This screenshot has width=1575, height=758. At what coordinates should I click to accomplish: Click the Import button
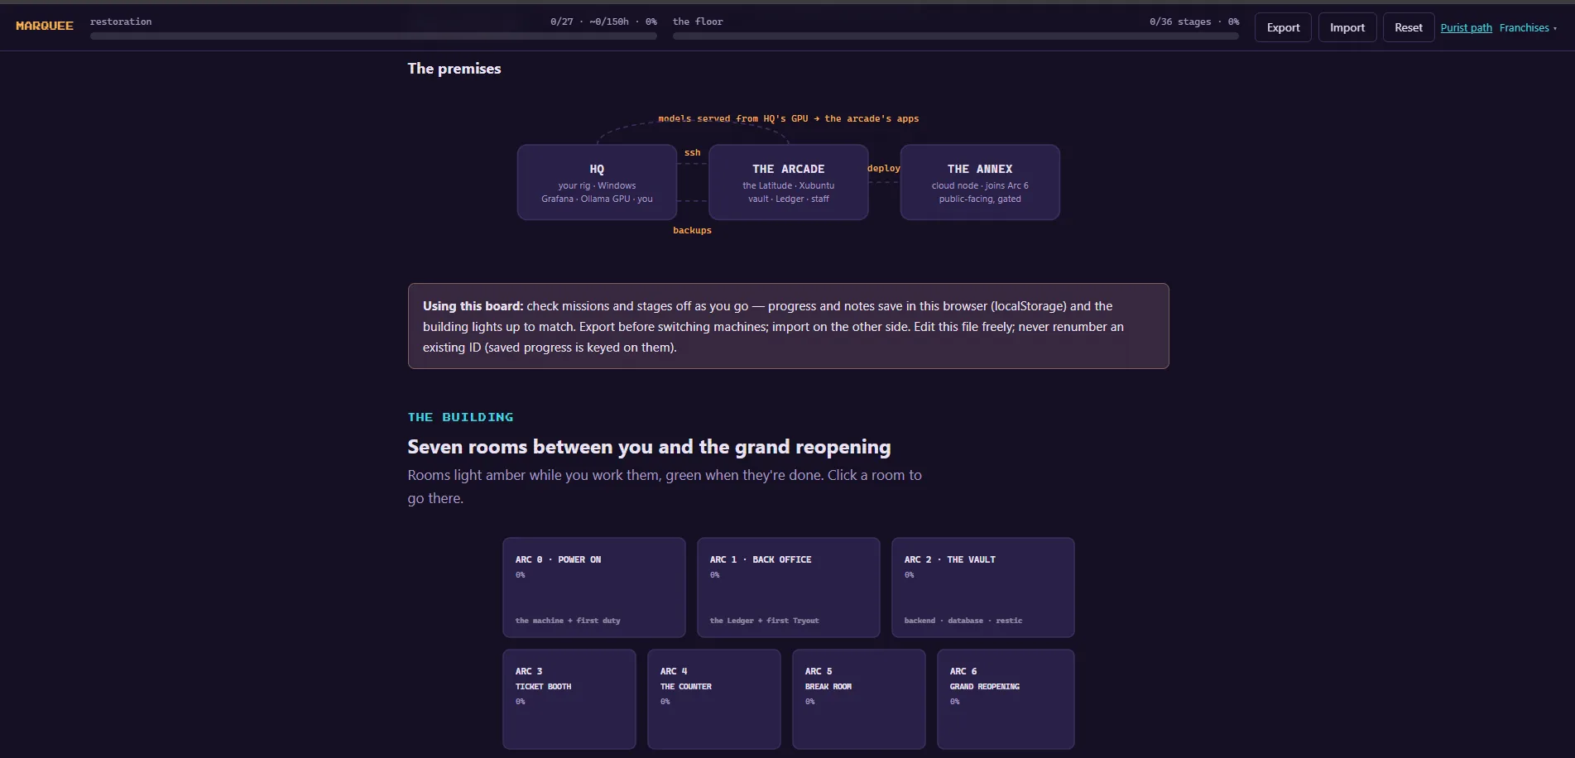coord(1347,27)
